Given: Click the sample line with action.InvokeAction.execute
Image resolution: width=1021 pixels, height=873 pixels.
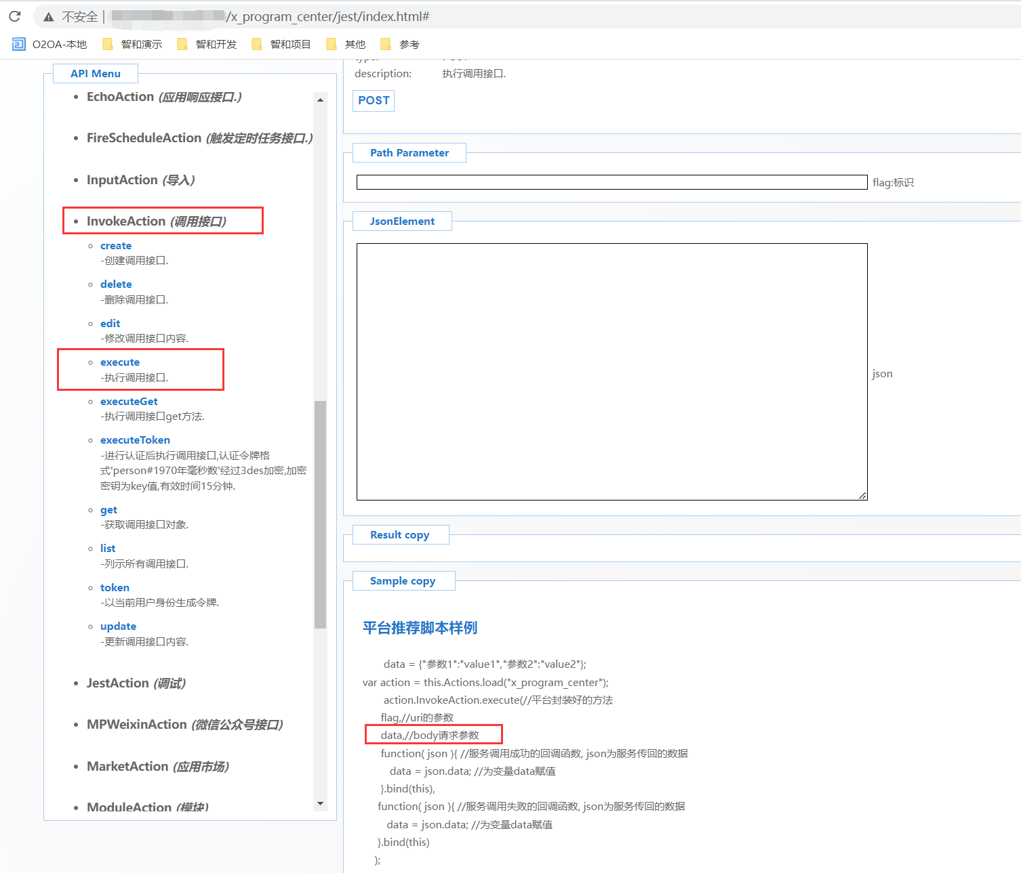Looking at the screenshot, I should [x=498, y=700].
